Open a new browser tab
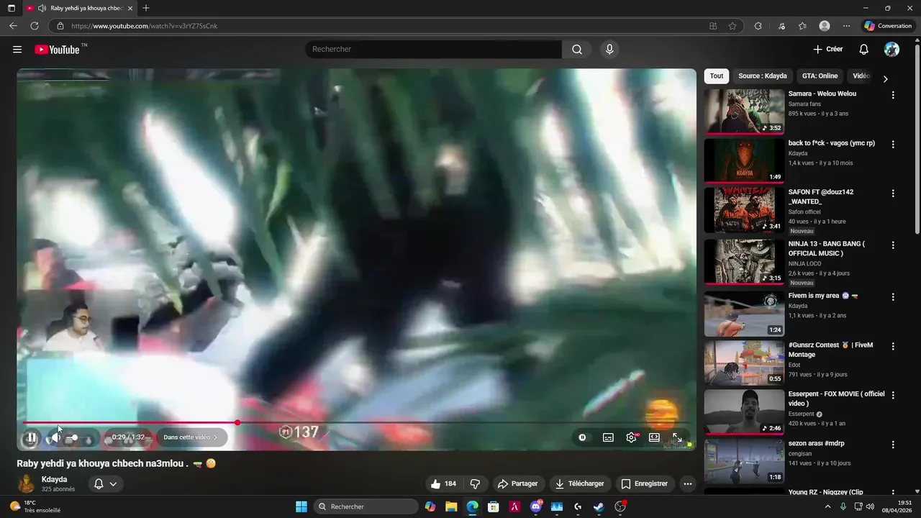Viewport: 921px width, 518px height. tap(146, 8)
